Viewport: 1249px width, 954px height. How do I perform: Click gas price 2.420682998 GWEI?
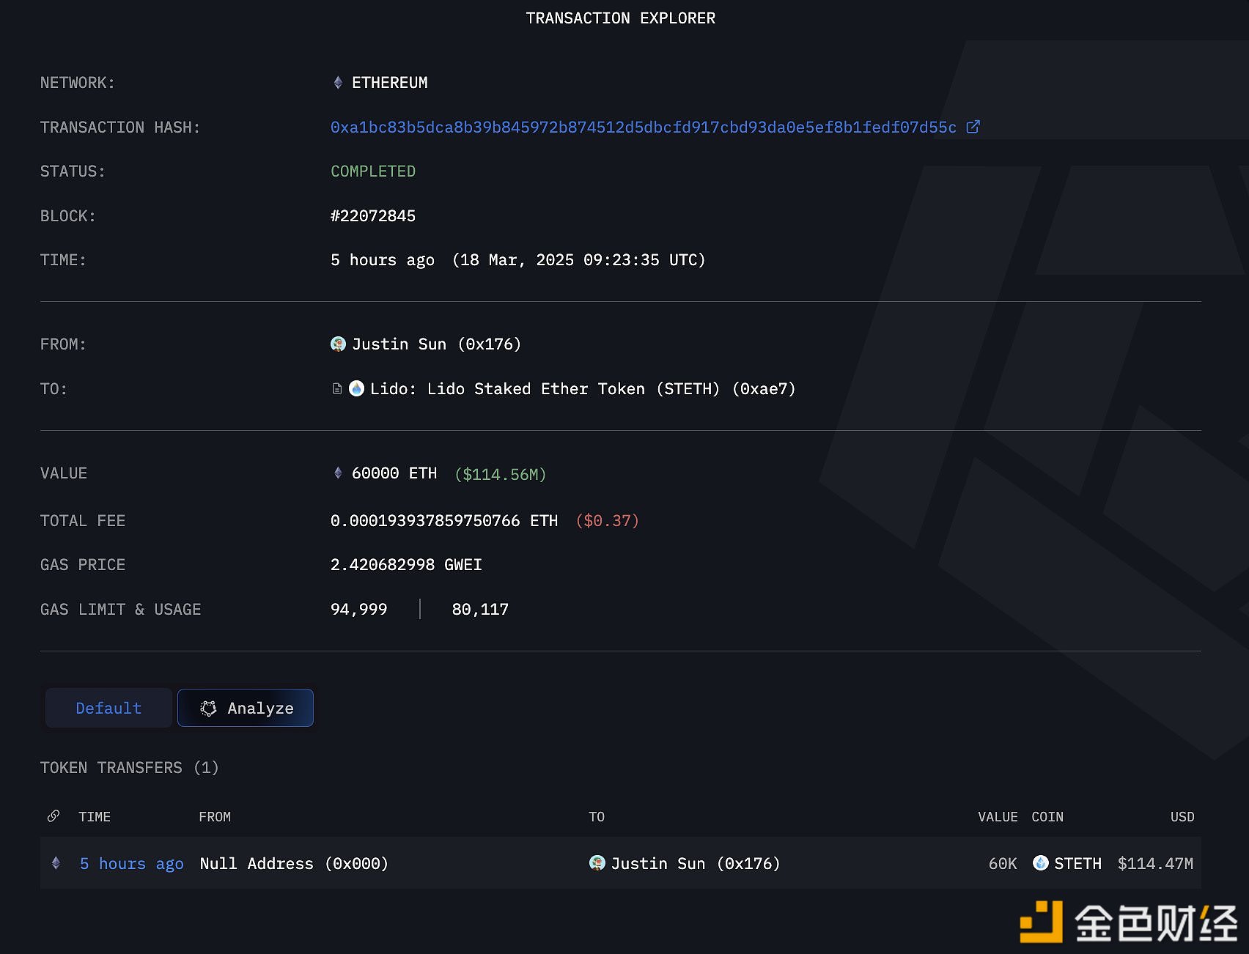[x=406, y=565]
